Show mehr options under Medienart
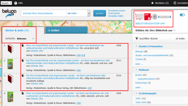Viewport: 188px width, 106px height. pos(139,88)
